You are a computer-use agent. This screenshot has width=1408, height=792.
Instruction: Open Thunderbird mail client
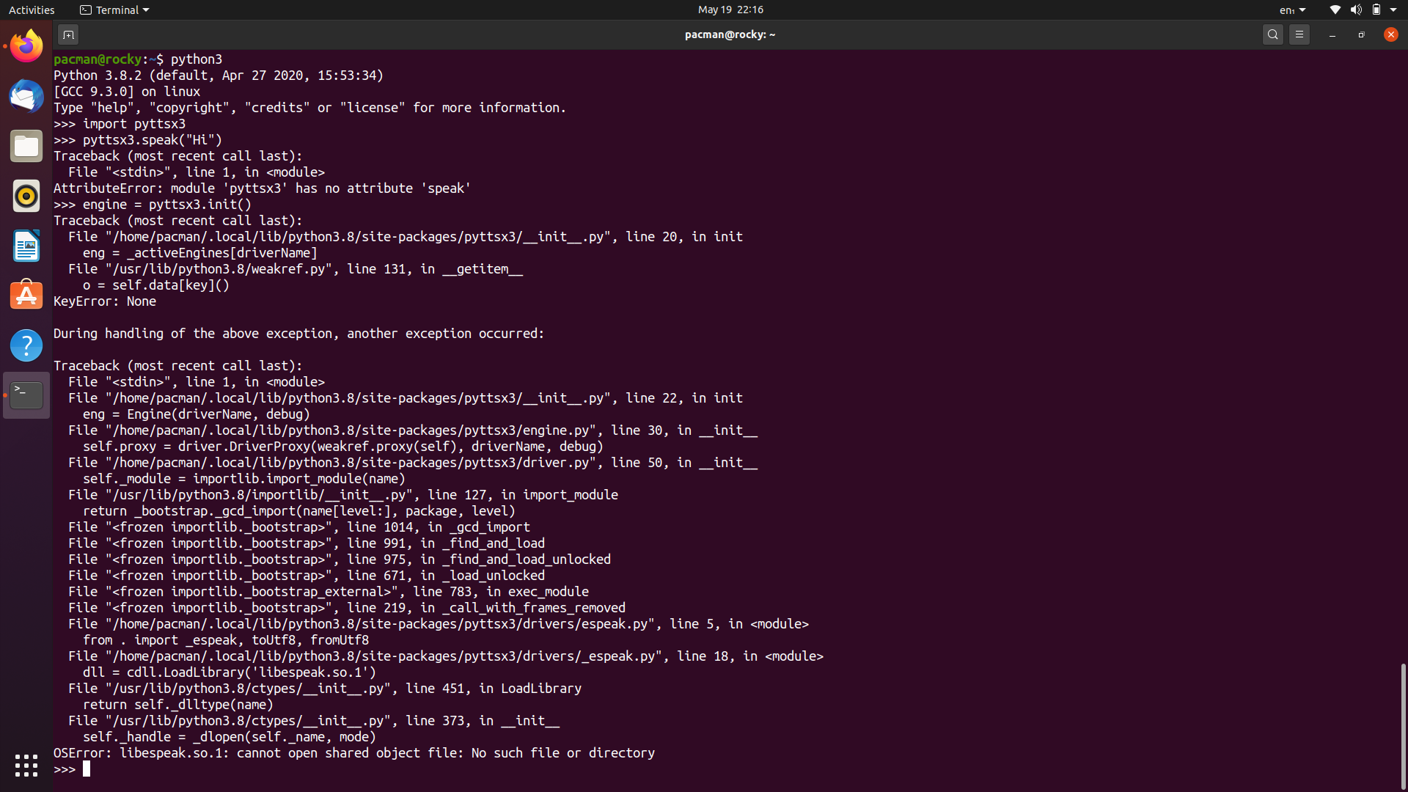pyautogui.click(x=26, y=95)
